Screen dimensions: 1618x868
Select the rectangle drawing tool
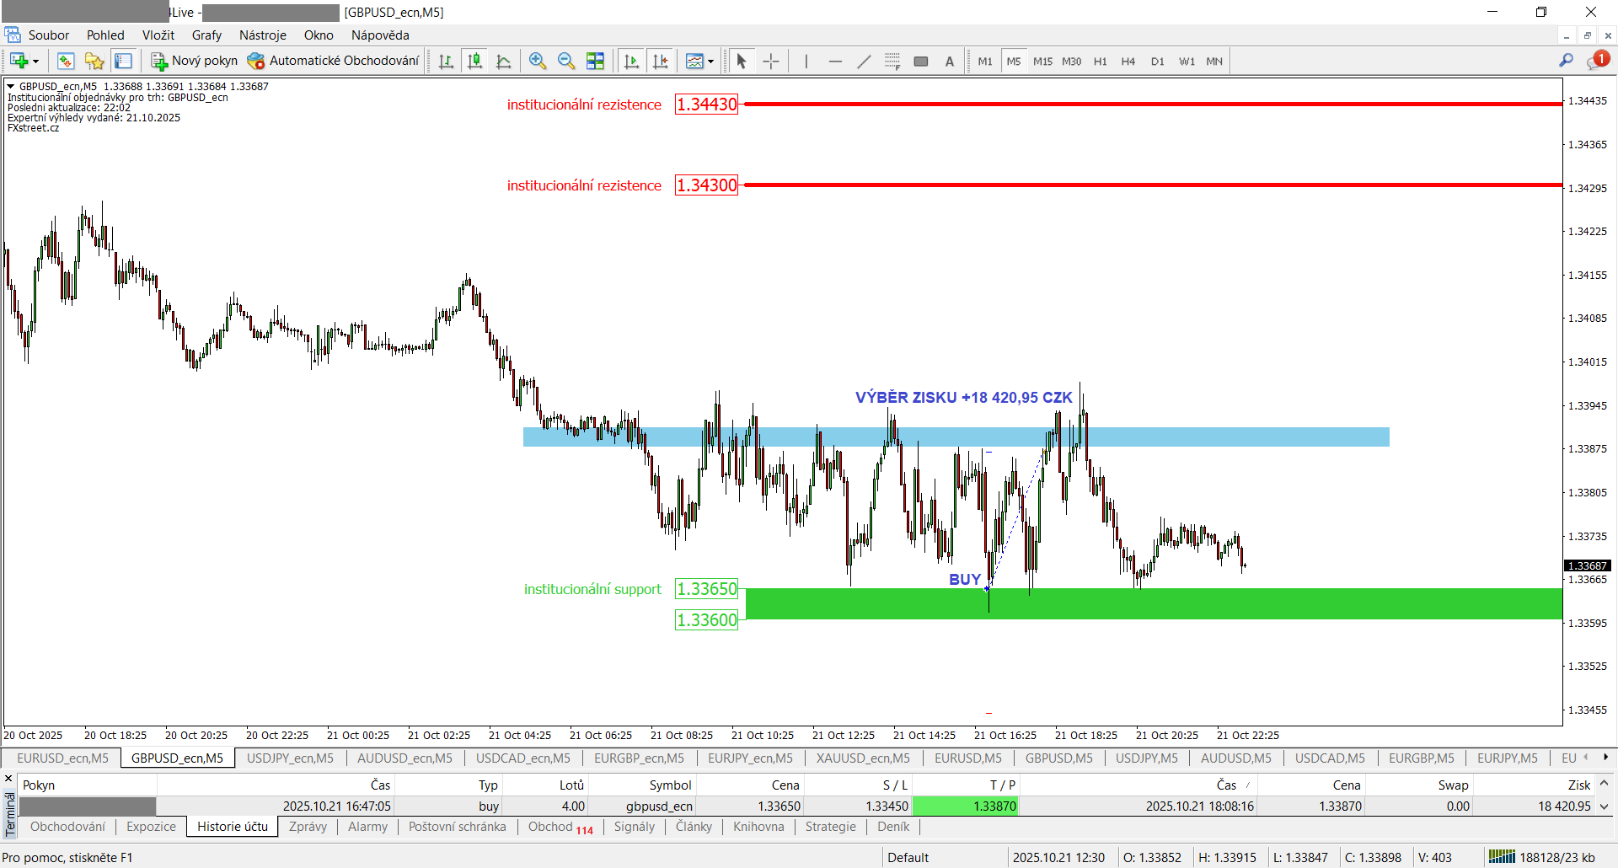click(x=921, y=61)
